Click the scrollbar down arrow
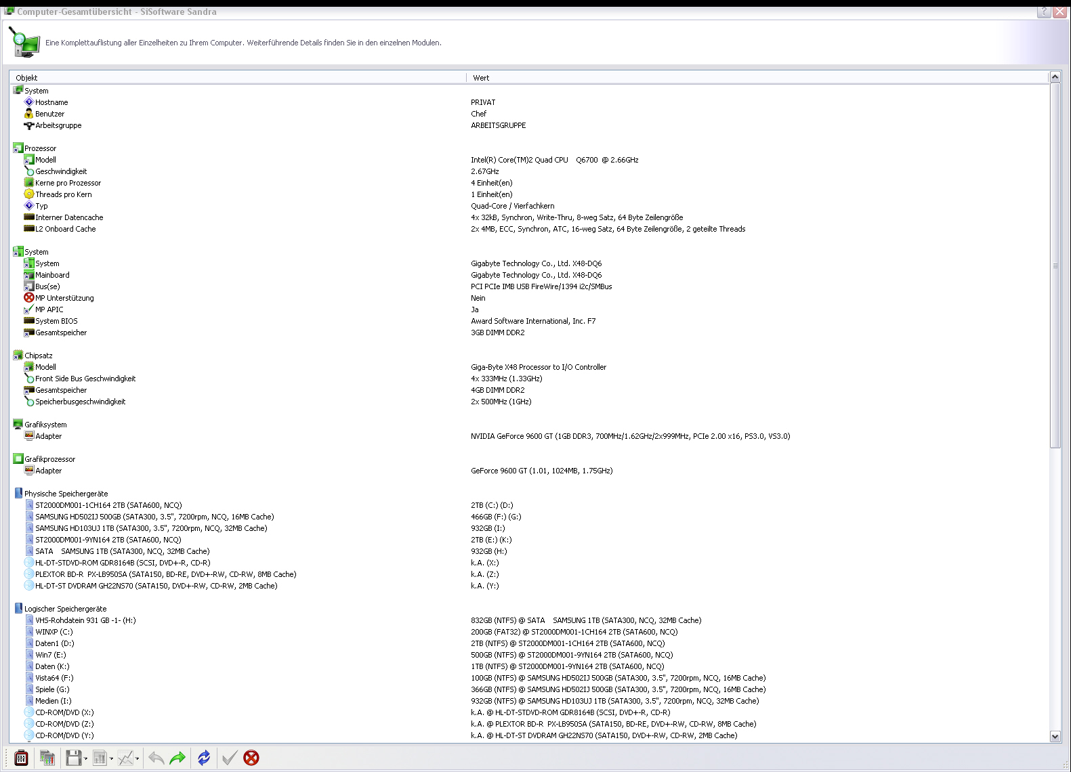This screenshot has width=1071, height=772. (x=1055, y=736)
